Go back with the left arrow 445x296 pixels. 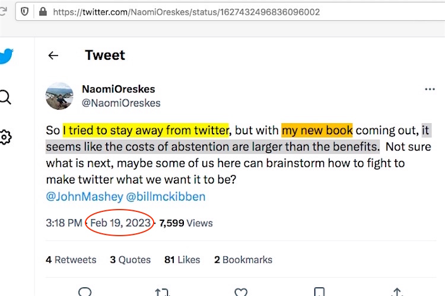pos(53,56)
